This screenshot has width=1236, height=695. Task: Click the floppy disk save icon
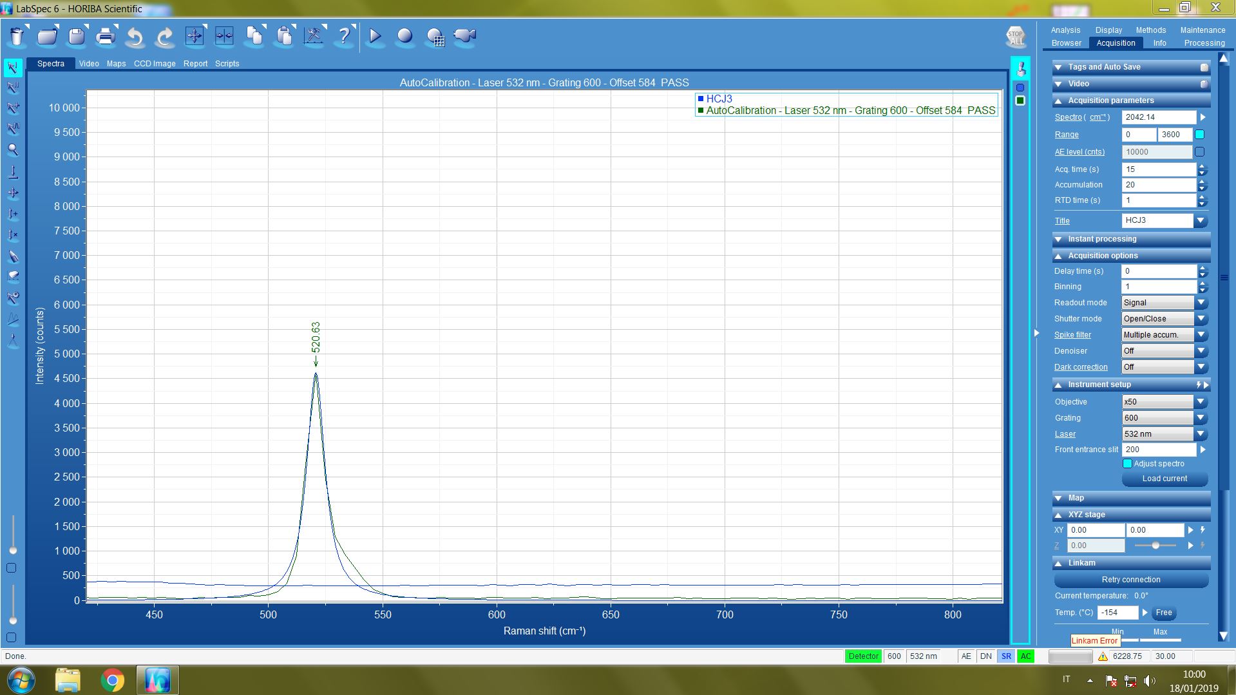77,37
